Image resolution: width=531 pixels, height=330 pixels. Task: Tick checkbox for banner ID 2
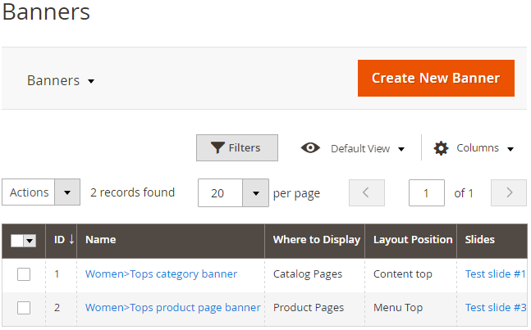click(x=24, y=308)
